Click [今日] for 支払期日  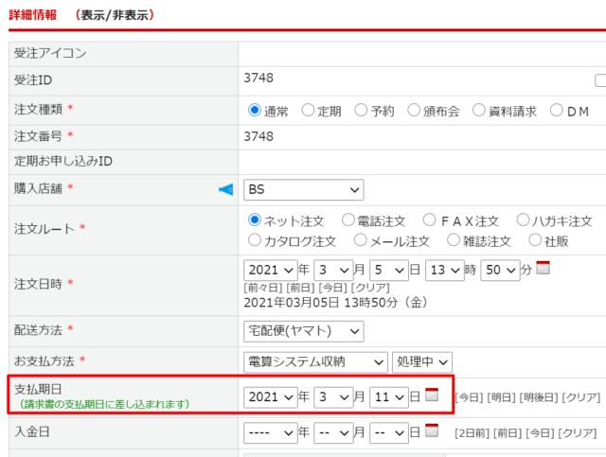[470, 397]
